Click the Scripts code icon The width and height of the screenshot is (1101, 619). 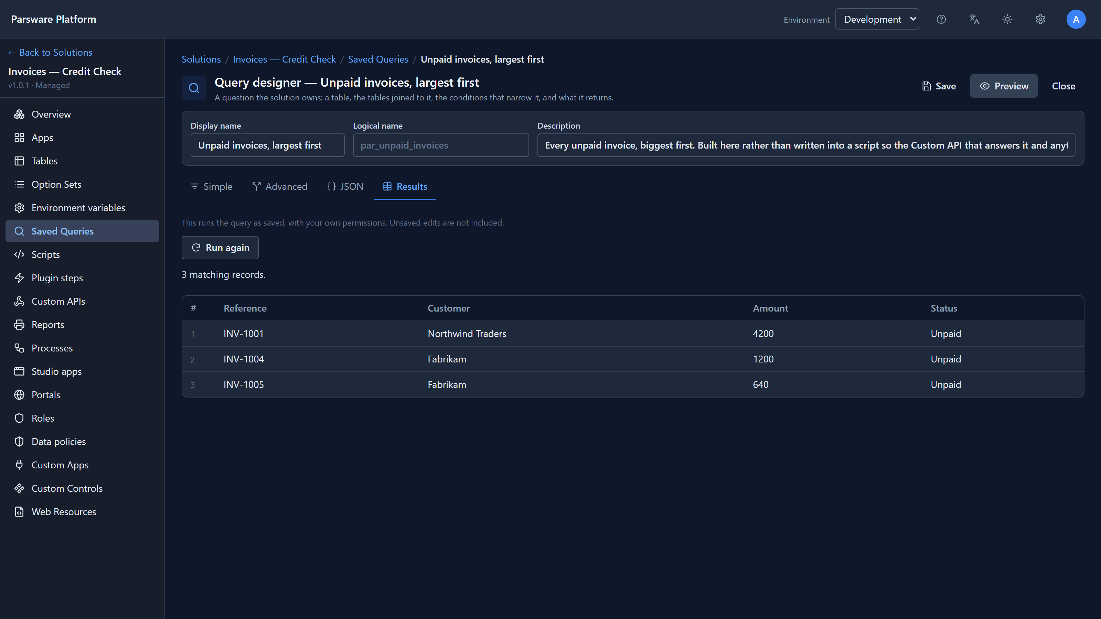click(19, 254)
